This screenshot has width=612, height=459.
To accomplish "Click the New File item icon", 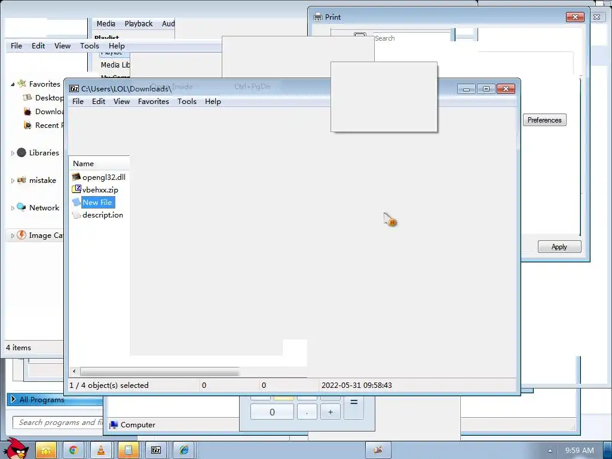I will [x=76, y=202].
